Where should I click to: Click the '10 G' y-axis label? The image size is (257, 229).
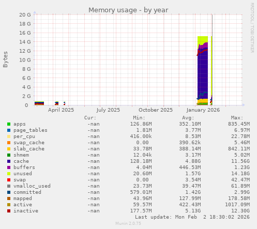tap(25, 60)
